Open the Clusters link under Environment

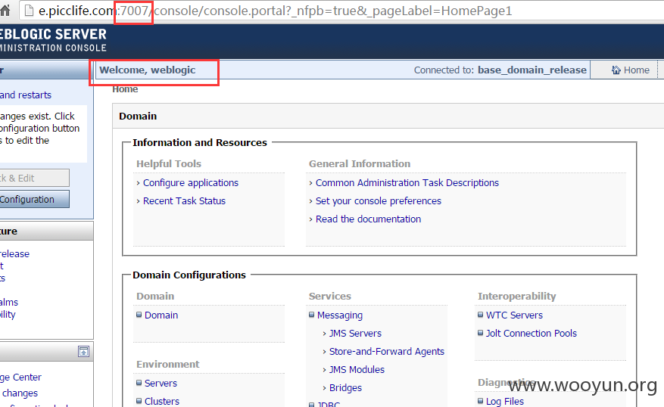tap(162, 401)
